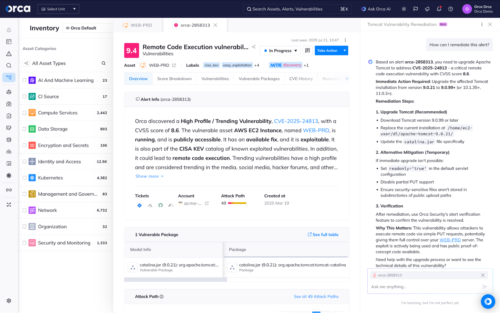Check the Identity and Access checkbox
This screenshot has height=313, width=500.
point(24,162)
